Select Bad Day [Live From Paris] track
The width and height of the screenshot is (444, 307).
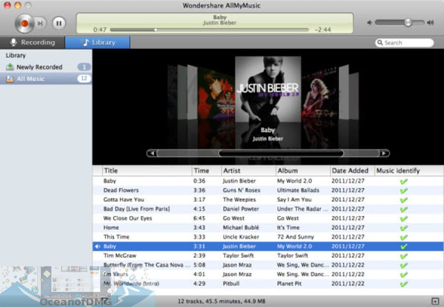click(x=268, y=209)
